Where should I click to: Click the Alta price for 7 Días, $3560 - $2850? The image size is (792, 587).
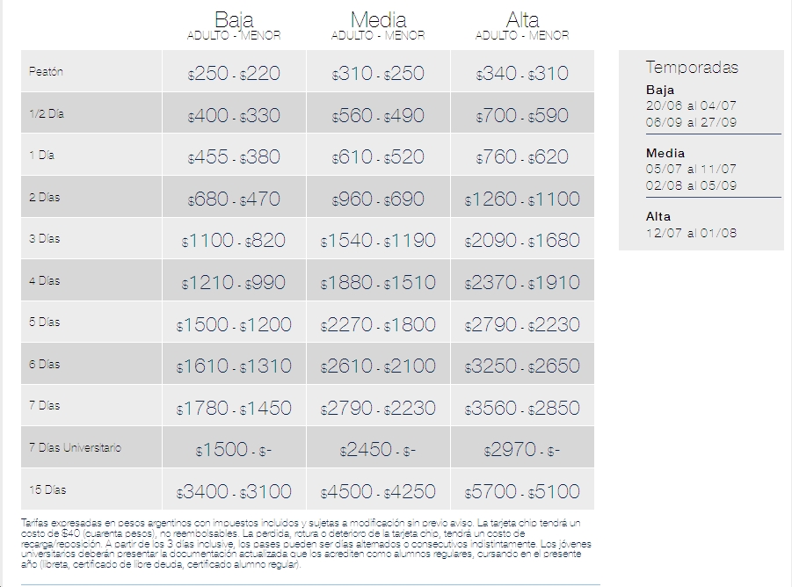522,409
